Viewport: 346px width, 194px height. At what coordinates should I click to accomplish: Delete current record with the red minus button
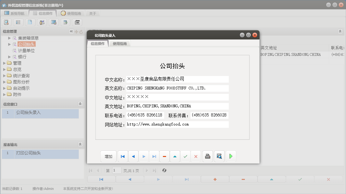click(x=164, y=156)
